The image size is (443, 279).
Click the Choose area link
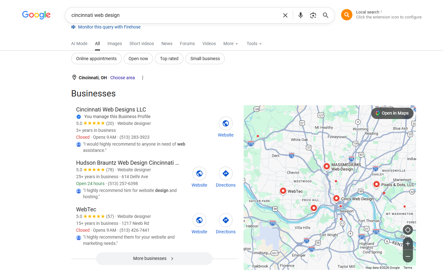(123, 78)
